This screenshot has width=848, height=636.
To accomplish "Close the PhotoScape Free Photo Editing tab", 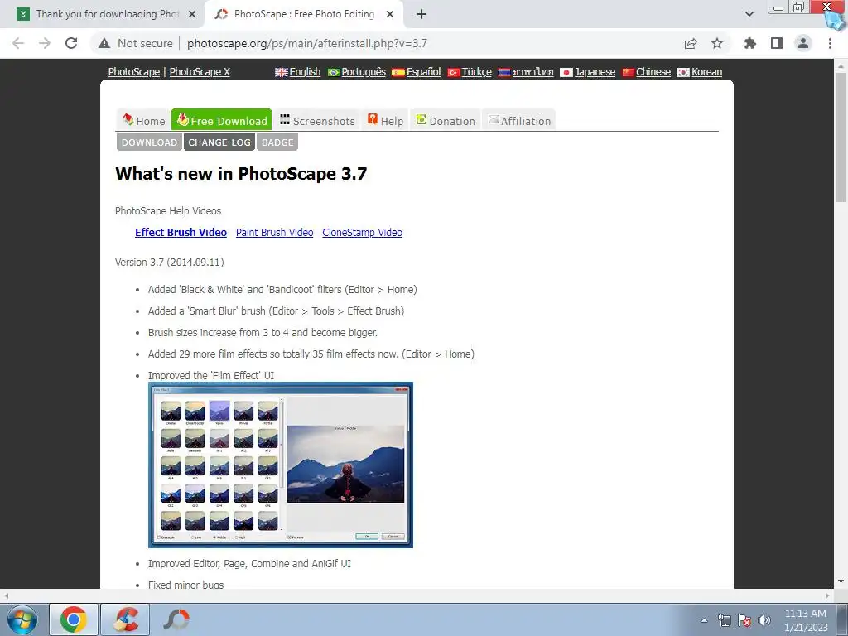I will (x=390, y=14).
